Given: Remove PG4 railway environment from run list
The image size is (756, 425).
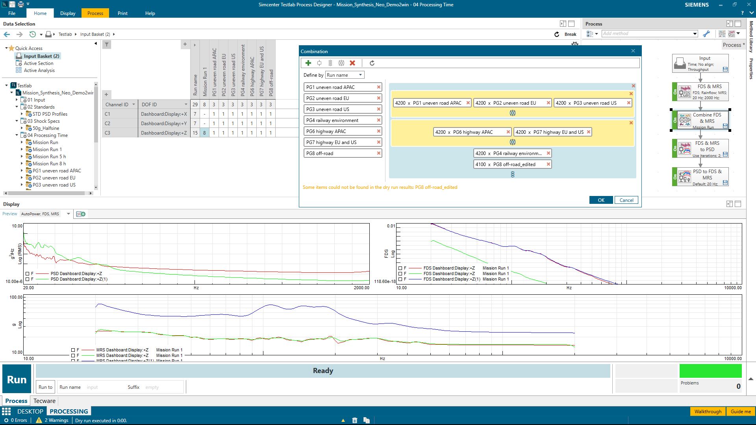Looking at the screenshot, I should point(379,120).
